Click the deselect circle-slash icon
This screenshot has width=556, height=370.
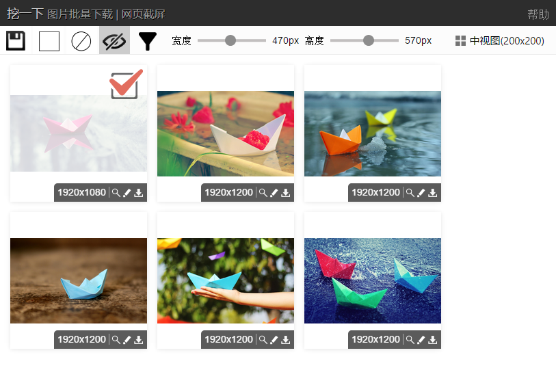81,41
